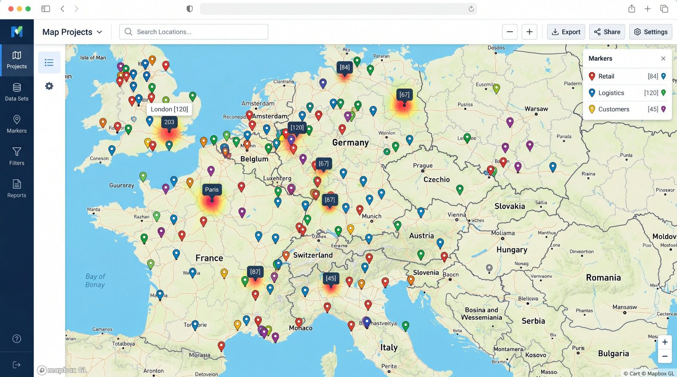Click the purple pin beside Customers count

tap(663, 109)
